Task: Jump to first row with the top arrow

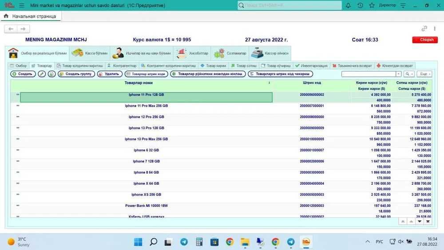Action: click(403, 222)
